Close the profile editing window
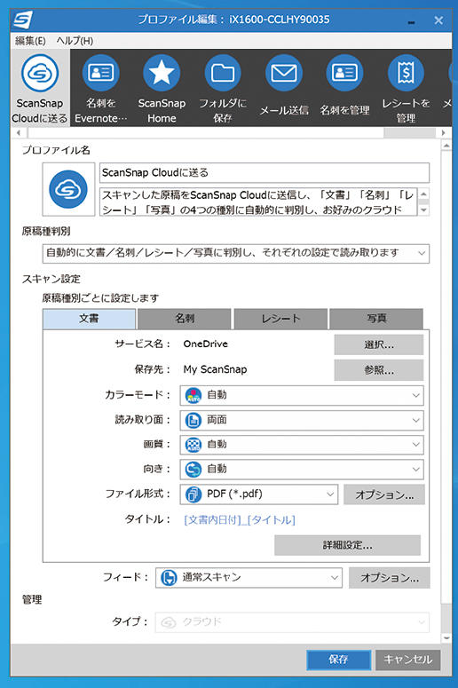Screen dimensions: 458x688 pos(438,20)
